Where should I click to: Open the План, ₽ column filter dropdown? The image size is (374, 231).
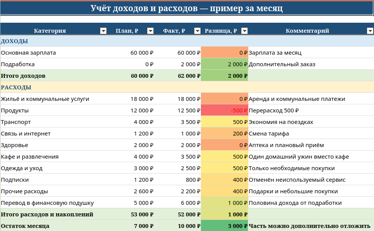pyautogui.click(x=150, y=31)
